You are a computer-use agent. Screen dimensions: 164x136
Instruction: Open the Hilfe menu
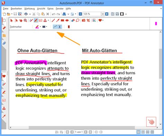[x=68, y=9]
